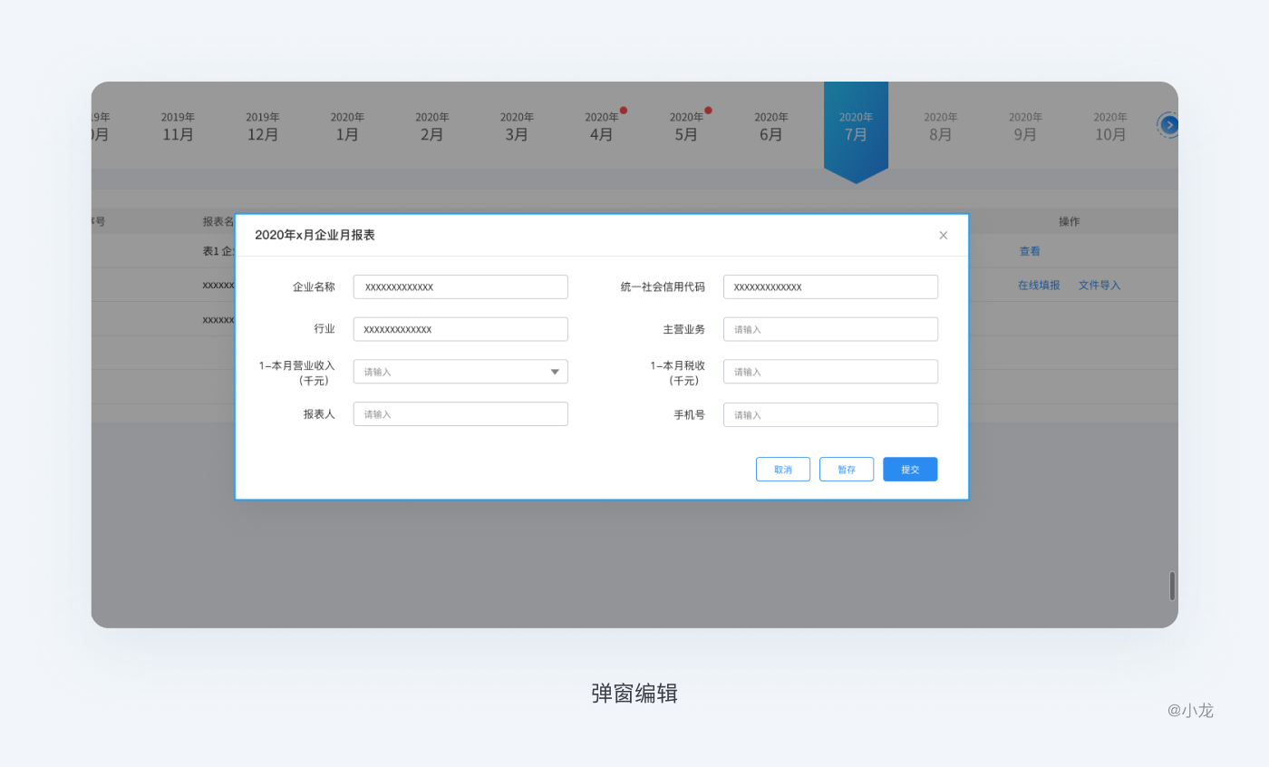Image resolution: width=1269 pixels, height=767 pixels.
Task: Select the 2020年7月 highlighted month tab
Action: [x=856, y=127]
